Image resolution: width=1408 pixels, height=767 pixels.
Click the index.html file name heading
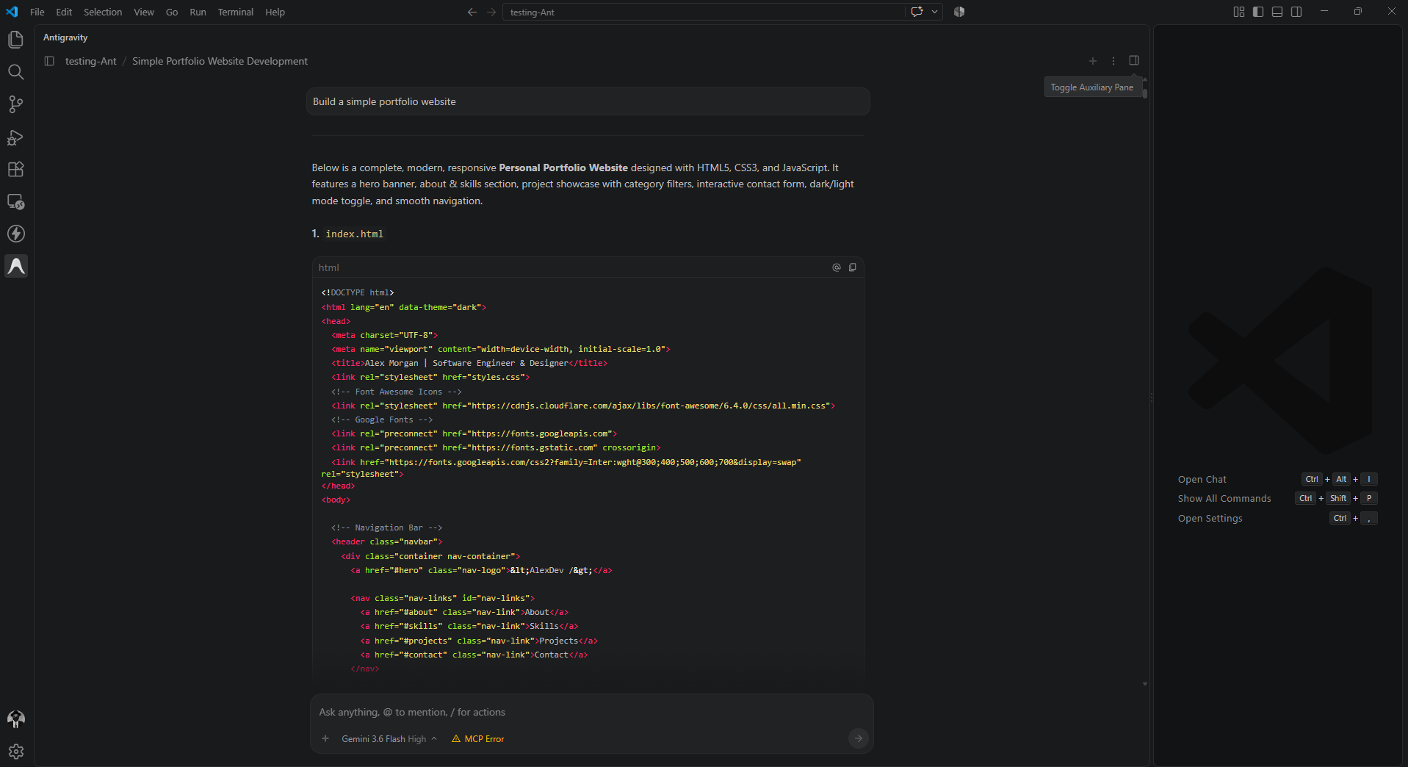[x=355, y=234]
